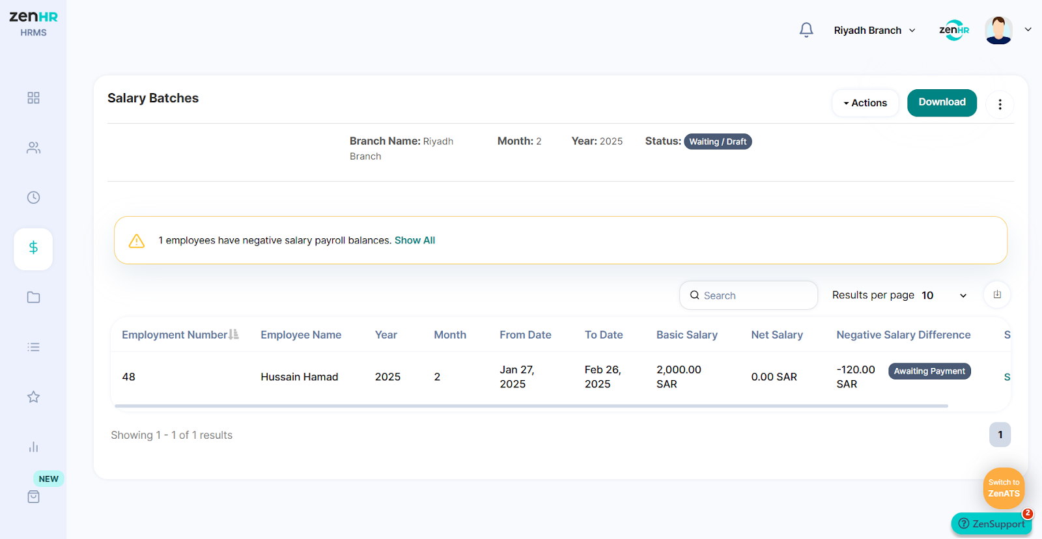The height and width of the screenshot is (539, 1042).
Task: Open the user profile avatar
Action: pos(998,30)
